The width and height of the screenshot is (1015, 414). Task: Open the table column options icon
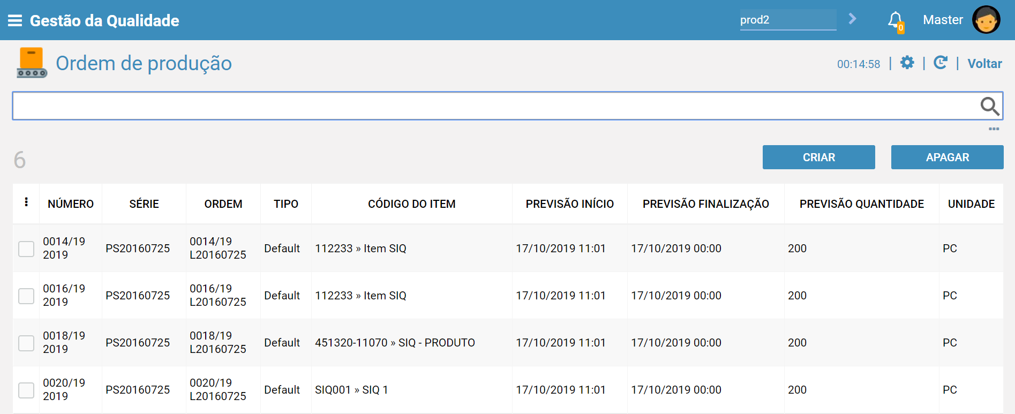coord(26,202)
